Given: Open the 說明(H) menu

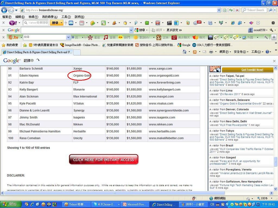Looking at the screenshot, I should [x=80, y=17].
